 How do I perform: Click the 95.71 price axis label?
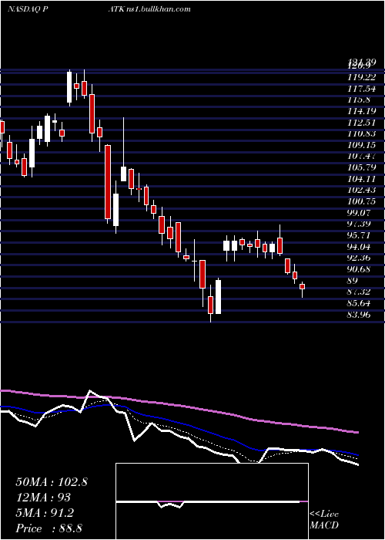point(360,235)
